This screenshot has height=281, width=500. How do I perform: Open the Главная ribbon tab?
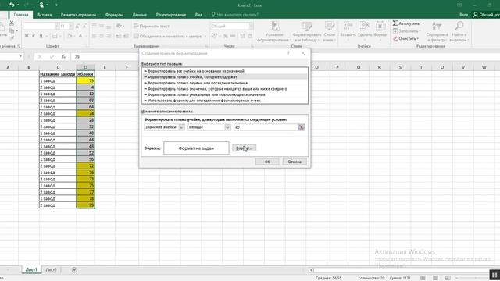pyautogui.click(x=21, y=15)
